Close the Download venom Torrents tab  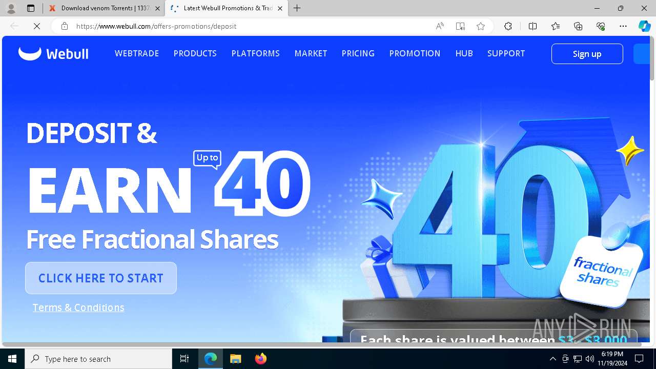coord(157,8)
